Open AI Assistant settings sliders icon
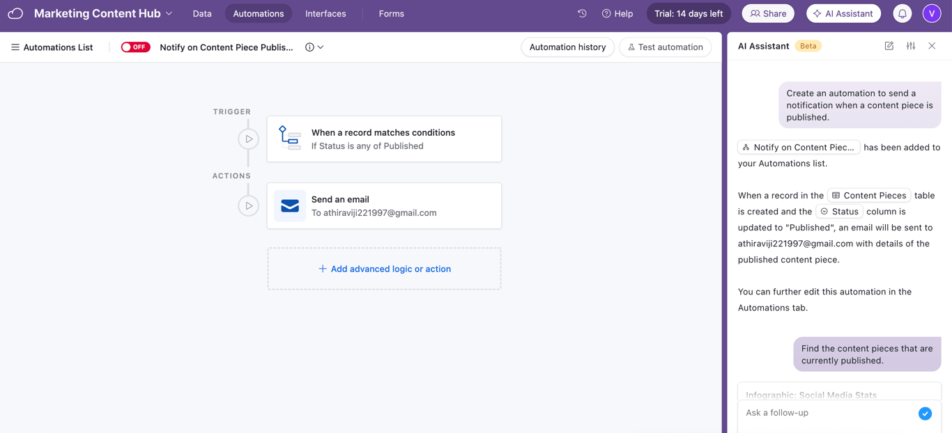Viewport: 952px width, 433px height. pos(911,46)
